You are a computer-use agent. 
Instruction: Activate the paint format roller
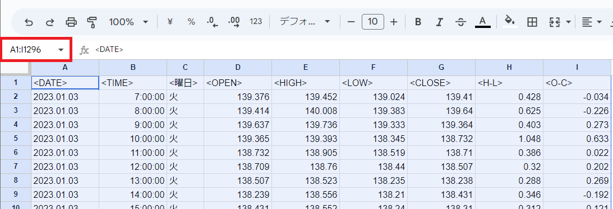click(92, 22)
